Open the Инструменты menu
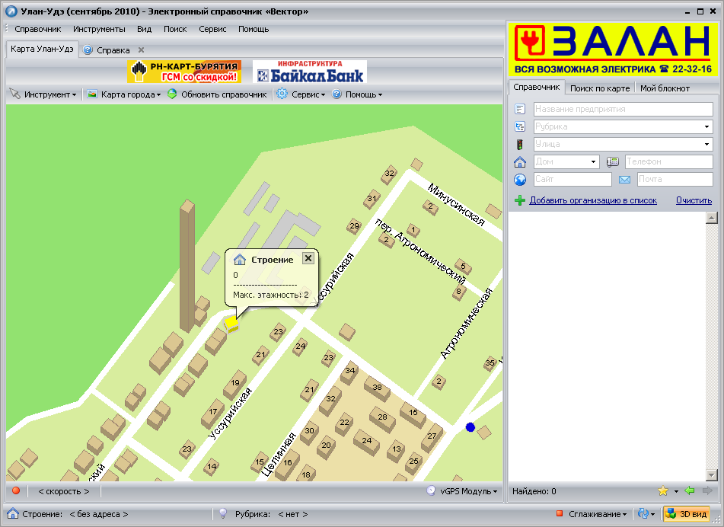Viewport: 724px width, 527px height. pyautogui.click(x=99, y=29)
